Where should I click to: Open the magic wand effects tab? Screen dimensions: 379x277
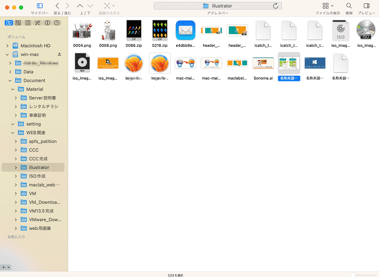pyautogui.click(x=37, y=23)
